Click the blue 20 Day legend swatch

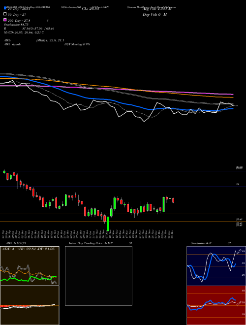tap(5, 8)
